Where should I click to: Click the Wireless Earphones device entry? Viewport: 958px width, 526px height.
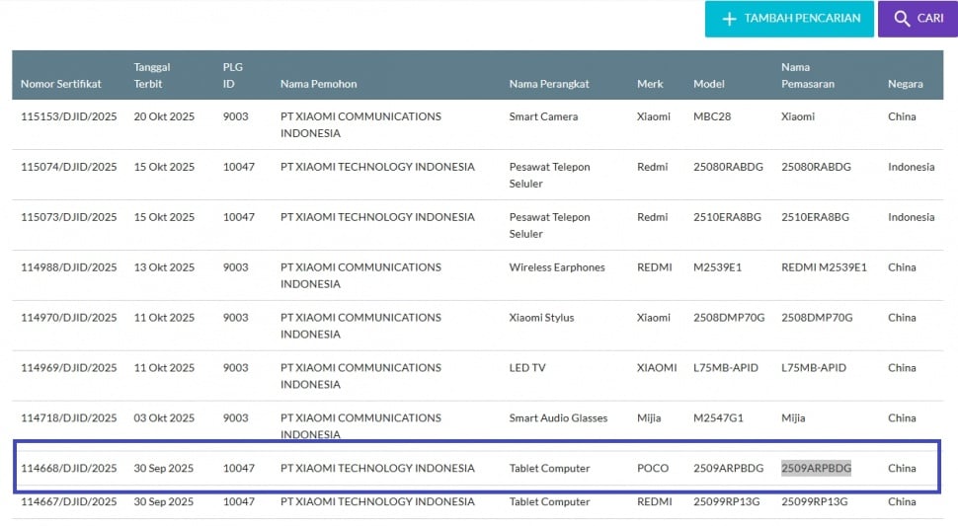click(x=556, y=267)
